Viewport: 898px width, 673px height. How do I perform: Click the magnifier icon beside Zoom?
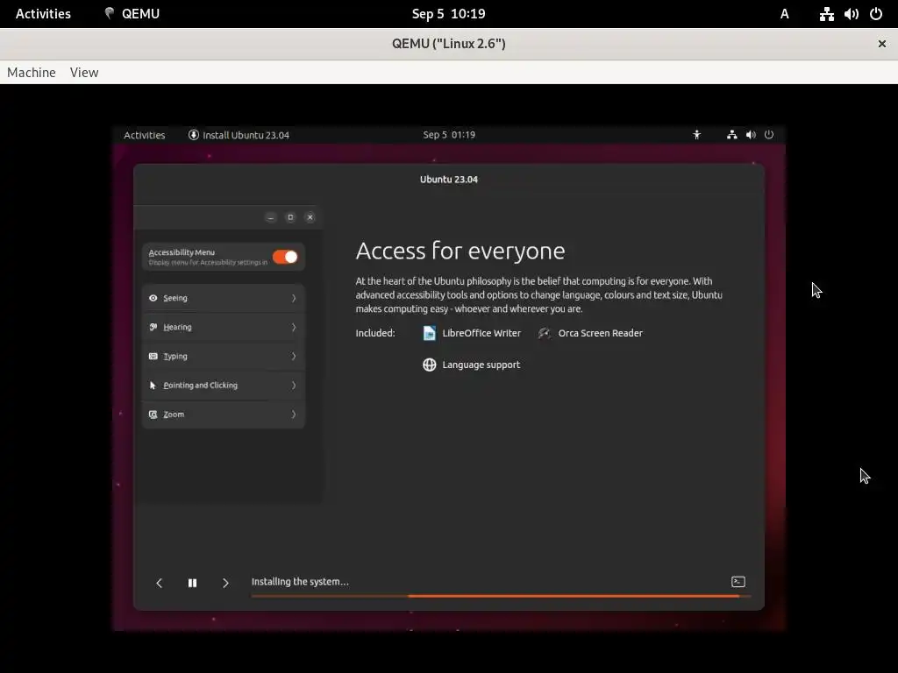click(x=153, y=414)
